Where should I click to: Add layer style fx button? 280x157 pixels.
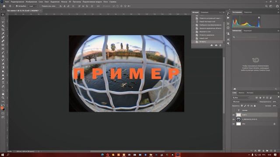(x=255, y=150)
